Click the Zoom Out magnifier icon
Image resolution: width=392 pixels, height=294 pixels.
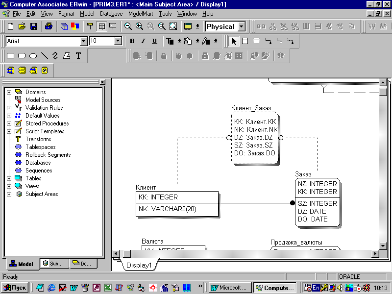click(128, 26)
